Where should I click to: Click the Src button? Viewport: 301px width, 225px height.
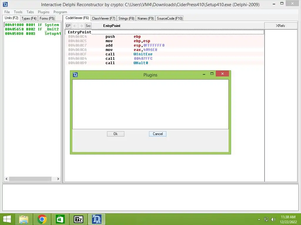pyautogui.click(x=88, y=26)
